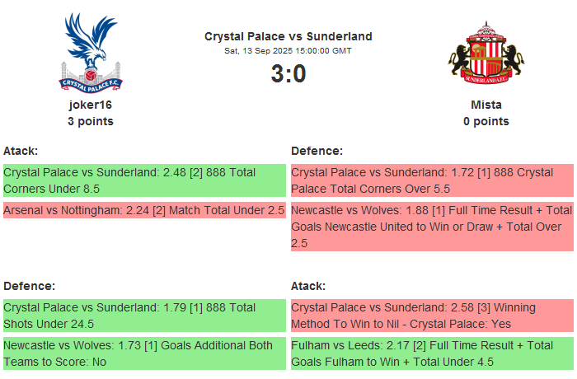Click Mista's lower Atack section heading
This screenshot has width=577, height=379.
pyautogui.click(x=308, y=286)
